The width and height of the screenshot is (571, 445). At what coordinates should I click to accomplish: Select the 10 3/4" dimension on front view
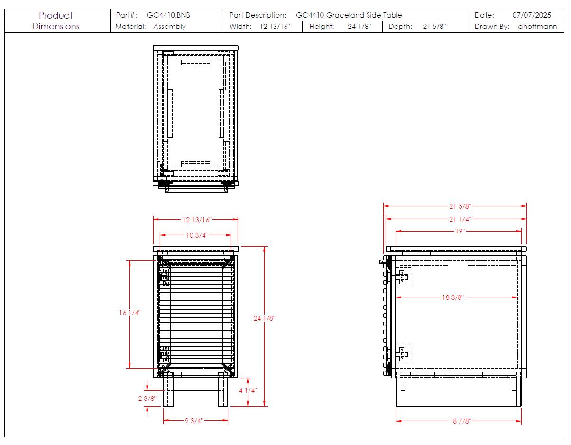pyautogui.click(x=196, y=235)
